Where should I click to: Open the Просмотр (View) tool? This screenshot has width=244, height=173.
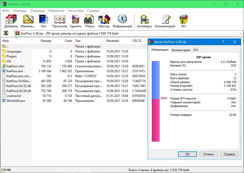(x=60, y=19)
